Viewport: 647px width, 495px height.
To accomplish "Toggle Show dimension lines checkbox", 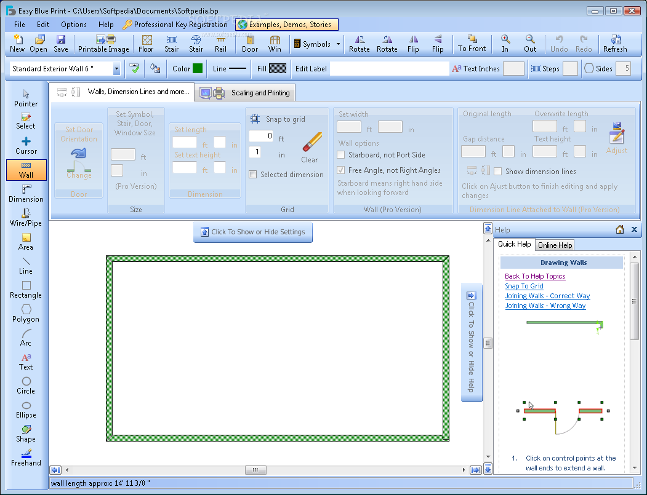I will coord(498,172).
